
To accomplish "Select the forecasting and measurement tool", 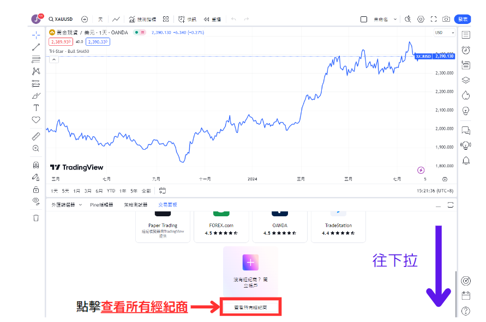I will tap(36, 83).
